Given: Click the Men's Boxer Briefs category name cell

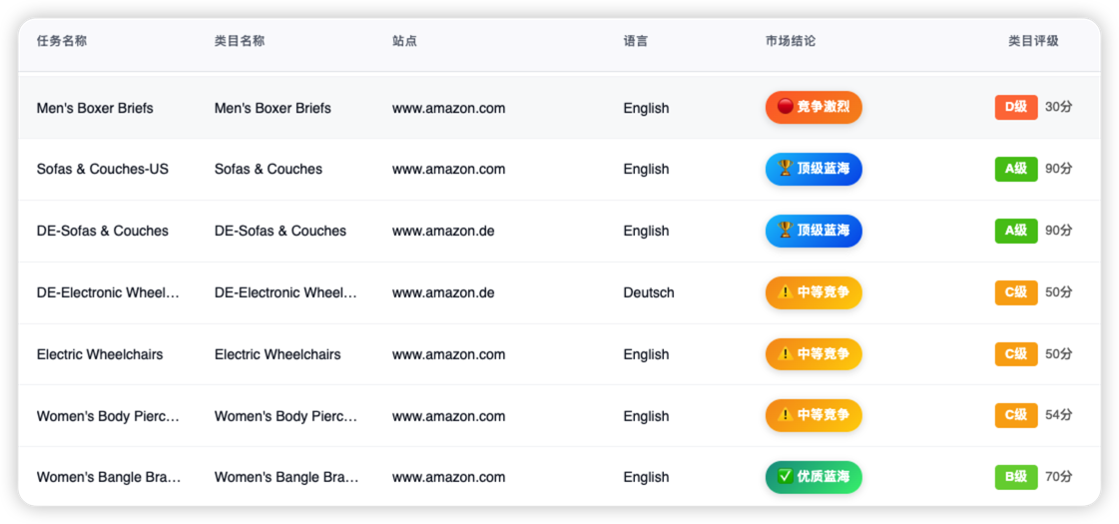Looking at the screenshot, I should 273,109.
